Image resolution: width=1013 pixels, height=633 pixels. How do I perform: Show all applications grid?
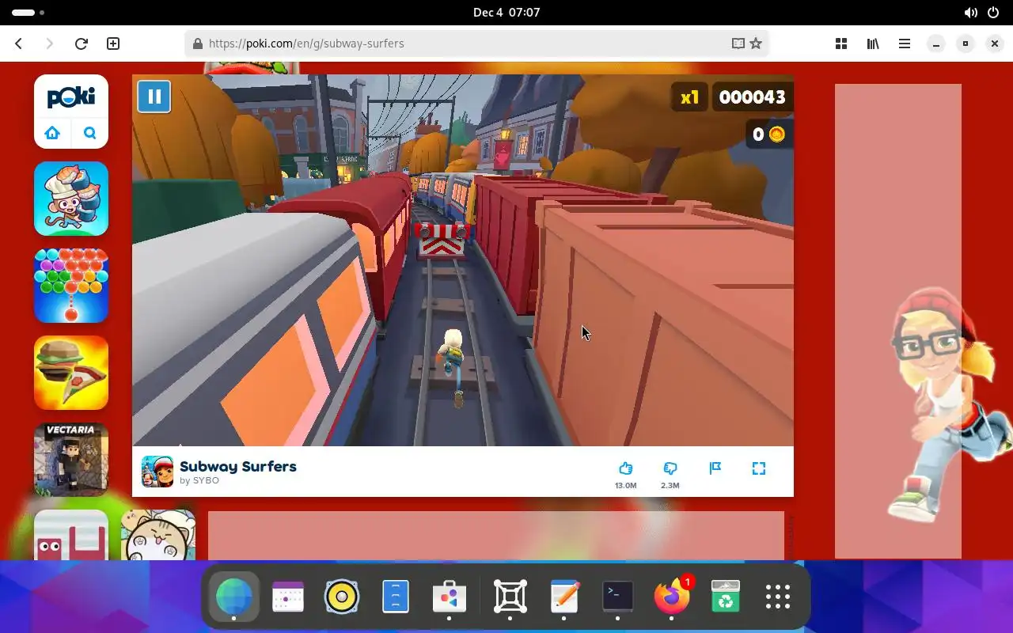778,597
